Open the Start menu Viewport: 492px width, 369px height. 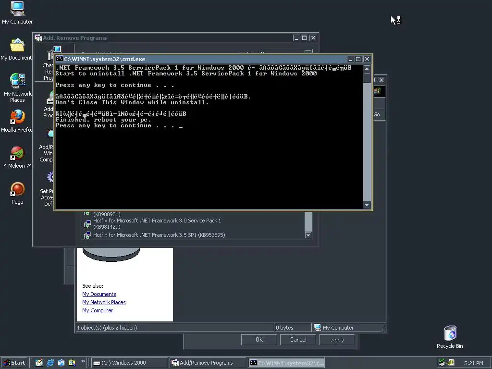tap(14, 363)
